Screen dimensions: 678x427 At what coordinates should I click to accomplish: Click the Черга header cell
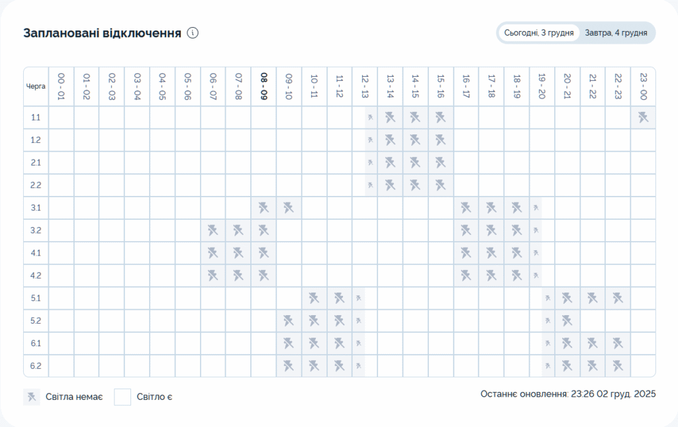(x=36, y=86)
